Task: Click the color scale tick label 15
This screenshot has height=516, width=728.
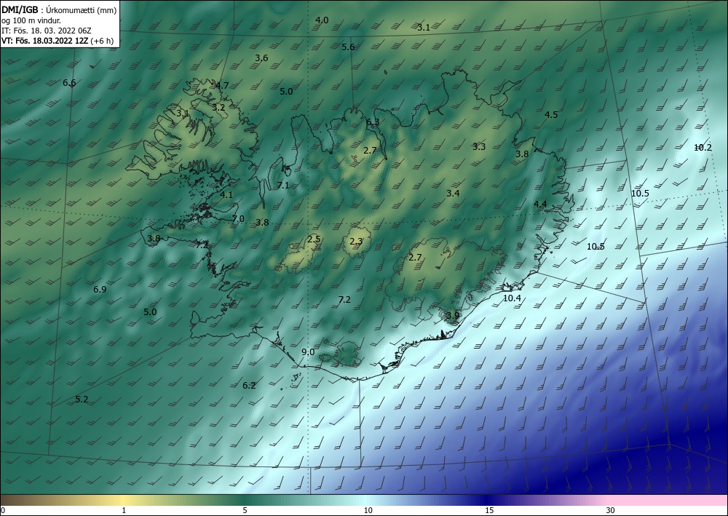Action: [x=489, y=510]
